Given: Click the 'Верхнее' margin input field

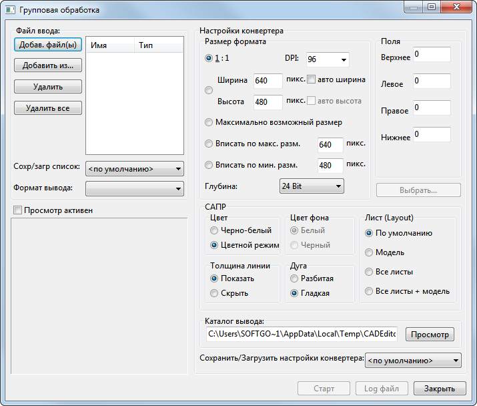Looking at the screenshot, I should tap(431, 54).
